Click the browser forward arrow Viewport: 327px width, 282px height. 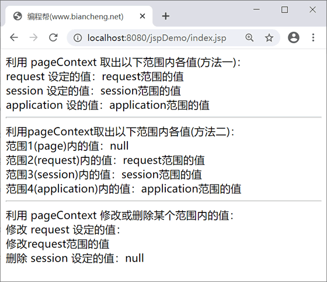pyautogui.click(x=33, y=37)
